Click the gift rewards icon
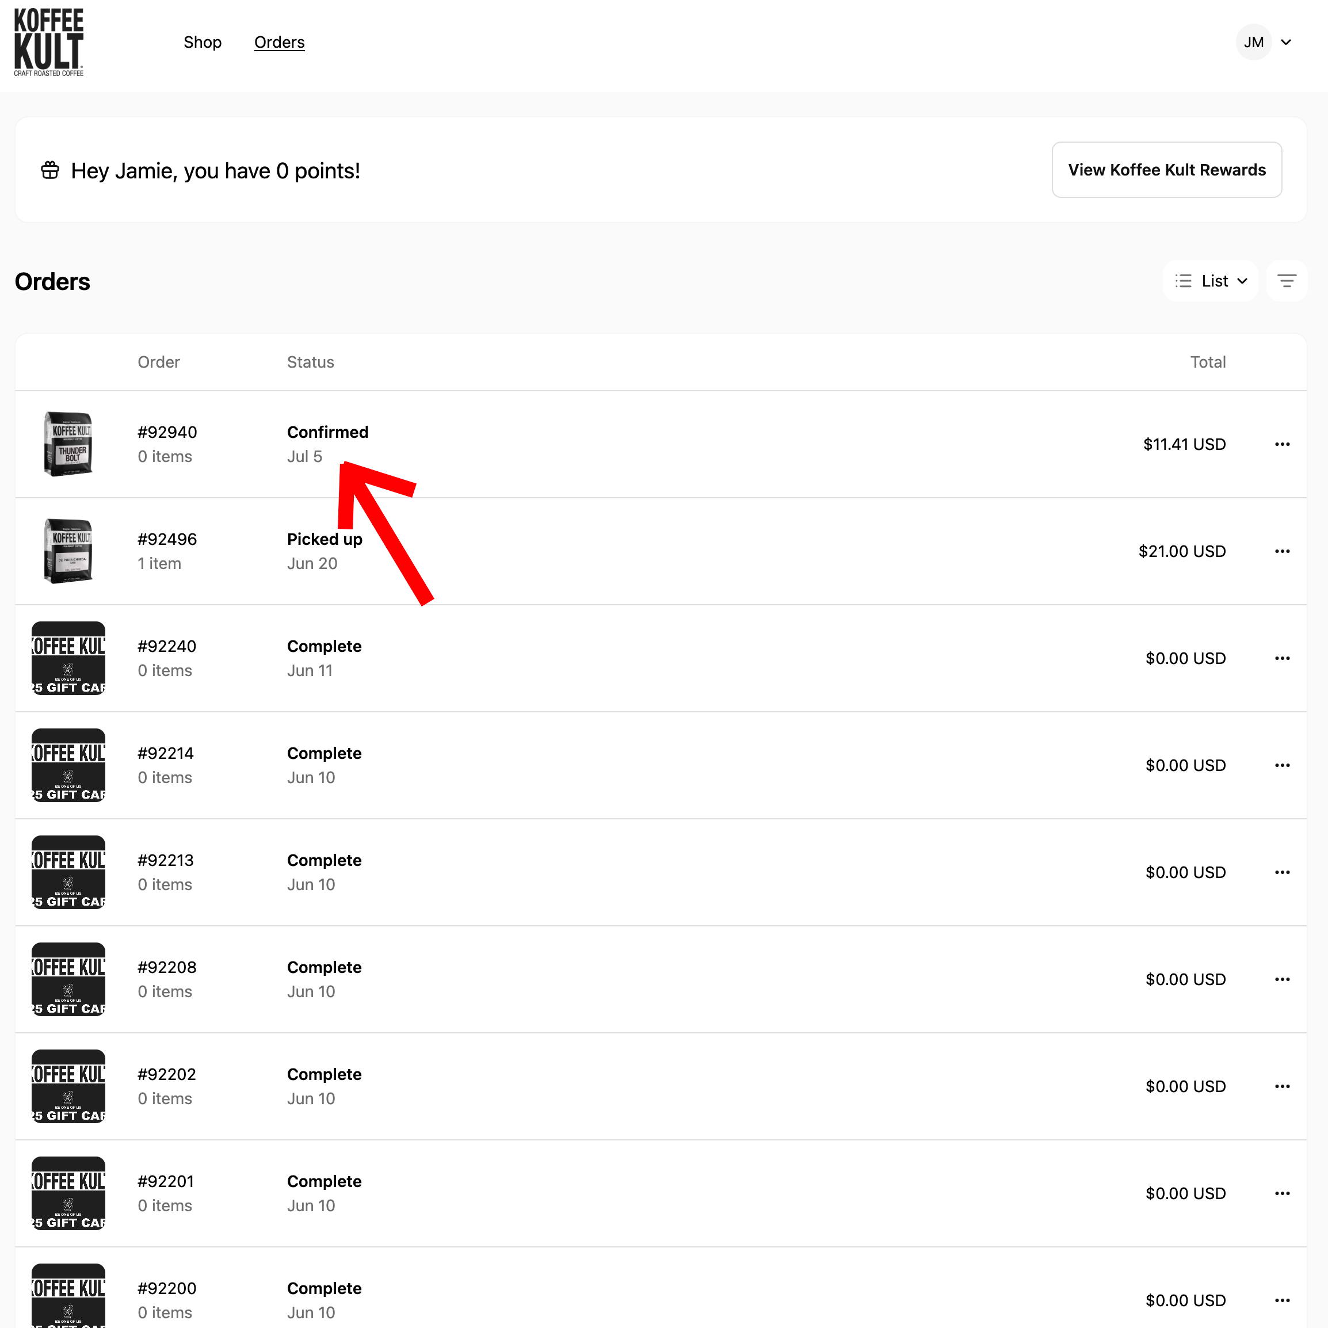The width and height of the screenshot is (1328, 1328). [x=50, y=170]
